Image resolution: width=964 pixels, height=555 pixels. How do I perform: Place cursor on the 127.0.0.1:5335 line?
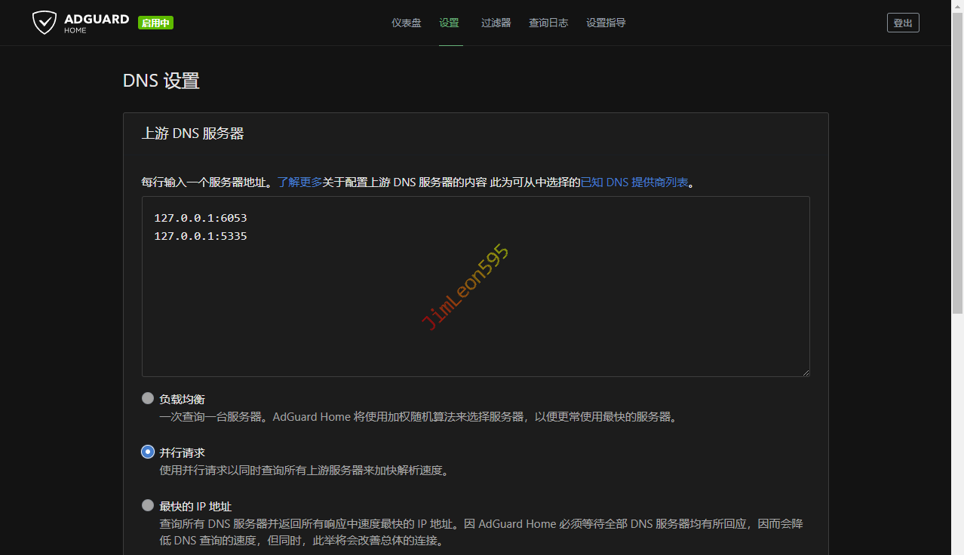[x=201, y=236]
